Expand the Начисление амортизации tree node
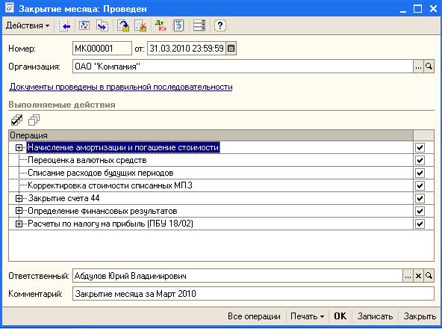This screenshot has height=329, width=442. tap(19, 147)
